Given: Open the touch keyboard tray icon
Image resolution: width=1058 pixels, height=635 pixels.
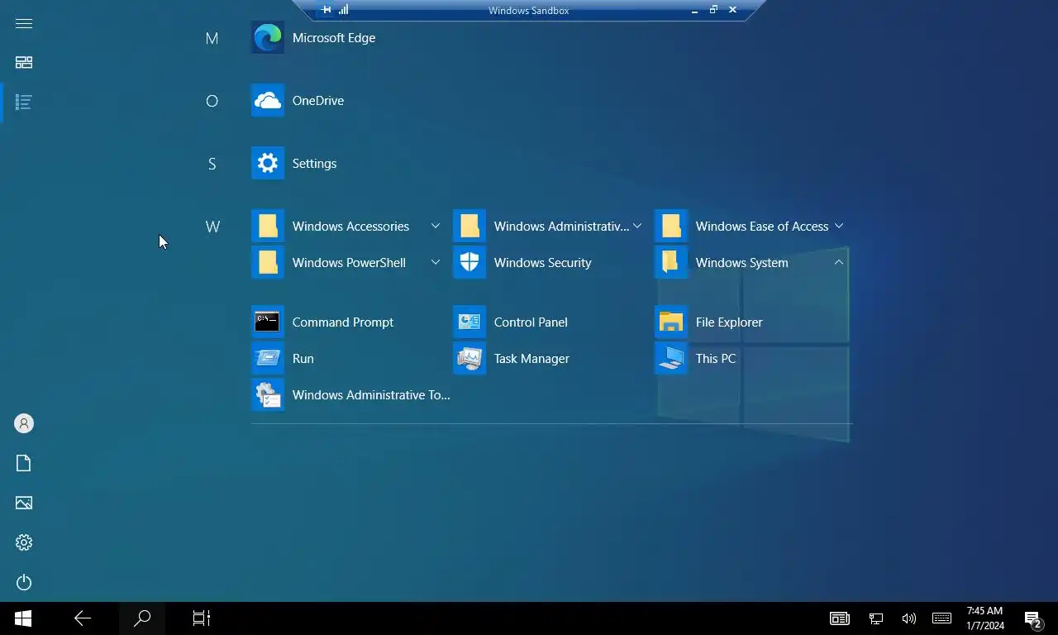Looking at the screenshot, I should (941, 618).
